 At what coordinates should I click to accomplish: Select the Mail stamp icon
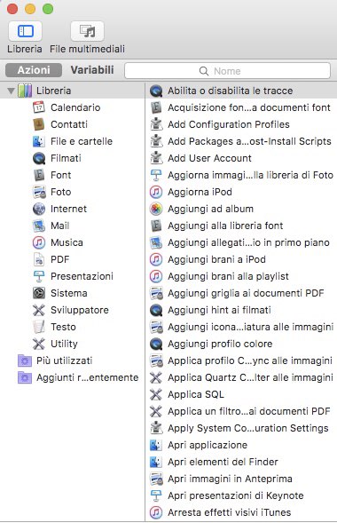click(x=39, y=226)
